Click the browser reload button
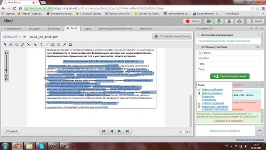Image resolution: width=266 pixels, height=150 pixels. [x=15, y=8]
